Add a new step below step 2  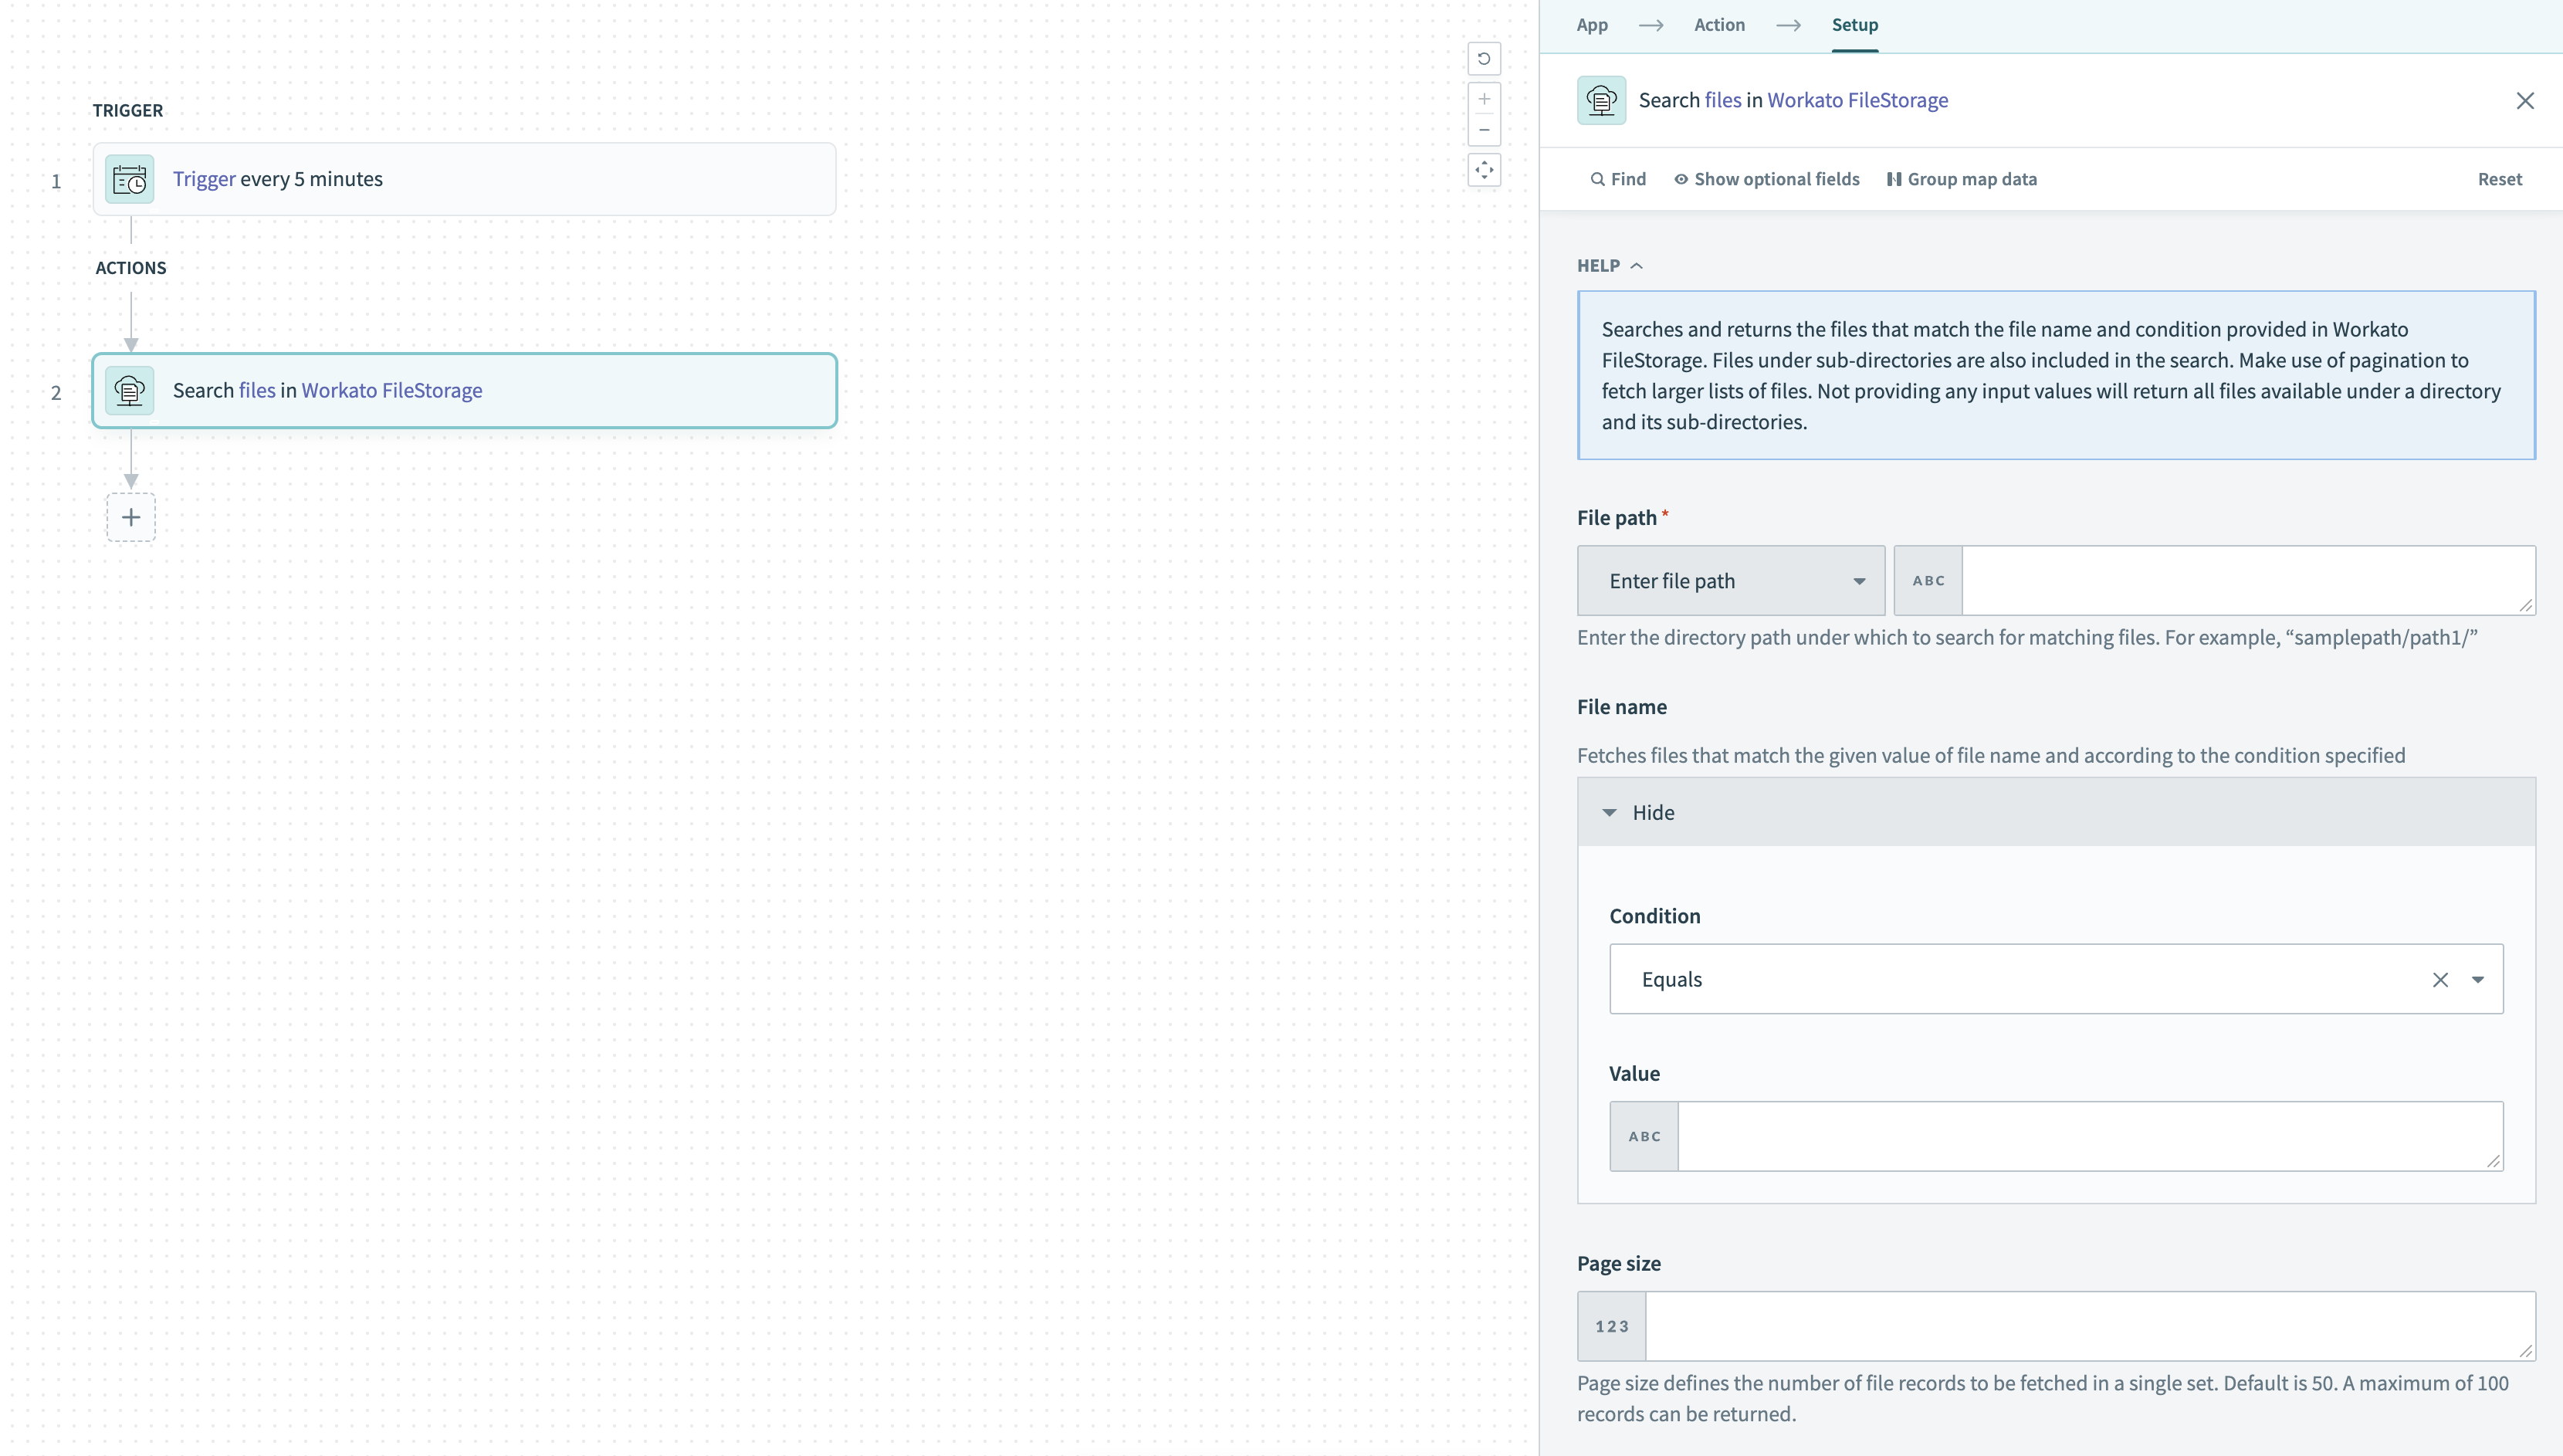pos(131,517)
